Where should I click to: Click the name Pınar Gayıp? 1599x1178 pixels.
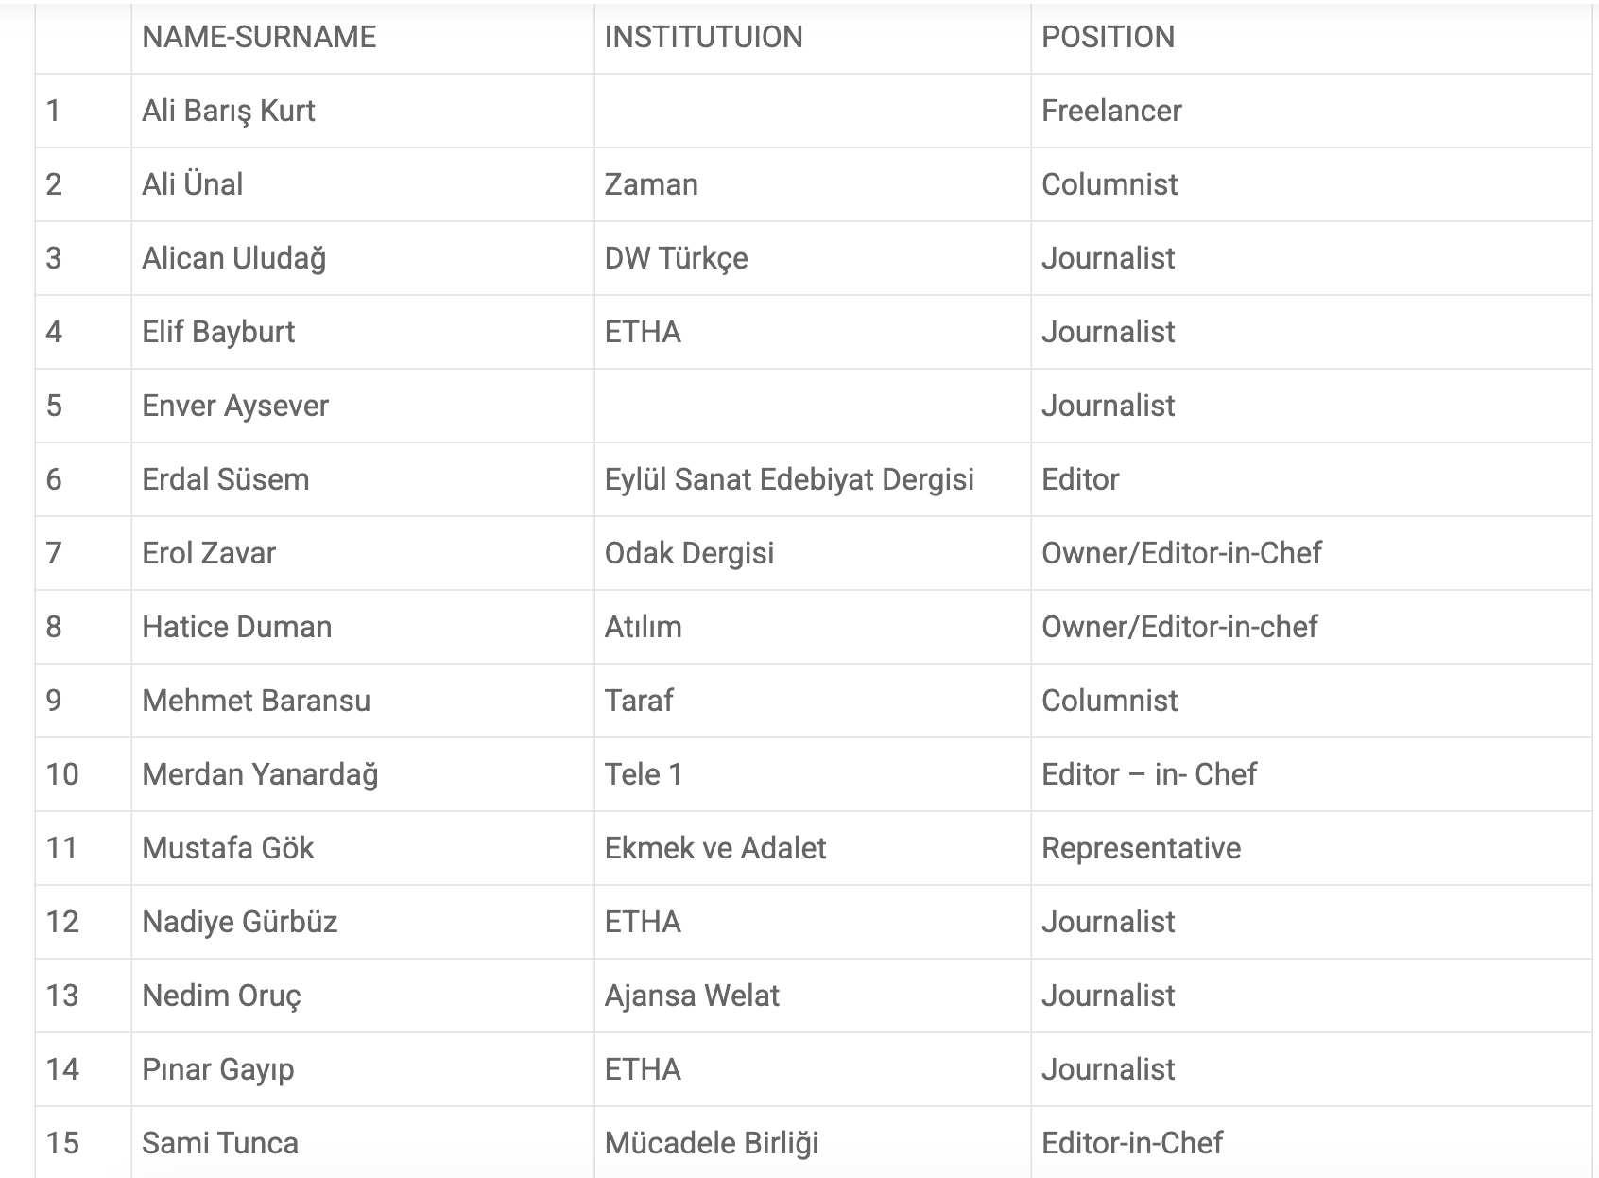click(x=218, y=1069)
